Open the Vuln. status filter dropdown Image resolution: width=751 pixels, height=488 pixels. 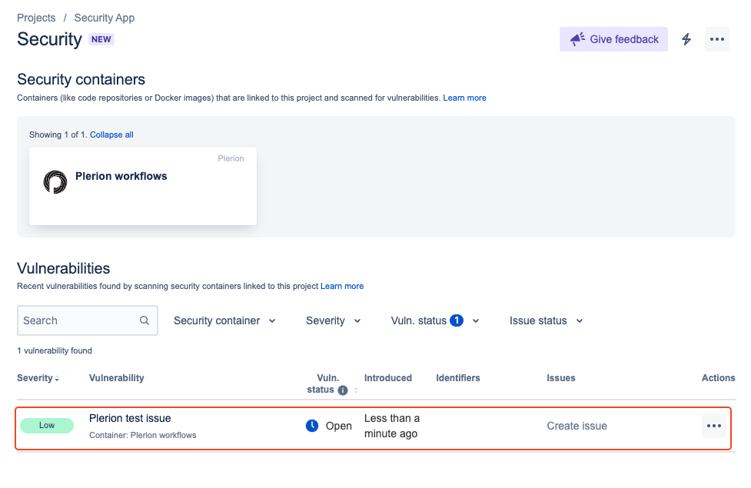pos(435,321)
